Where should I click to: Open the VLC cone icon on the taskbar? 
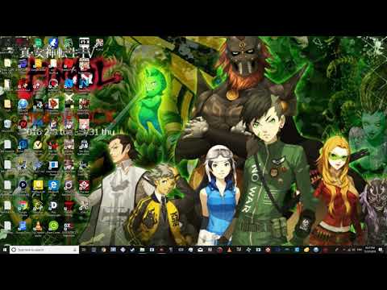coord(229,250)
